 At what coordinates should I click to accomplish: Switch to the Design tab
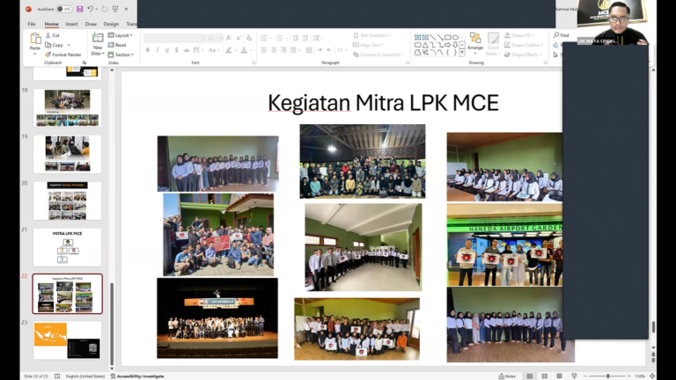click(x=111, y=24)
